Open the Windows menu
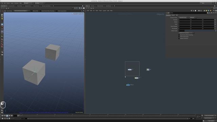Viewport: 217px width, 122px height. pyautogui.click(x=17, y=3)
